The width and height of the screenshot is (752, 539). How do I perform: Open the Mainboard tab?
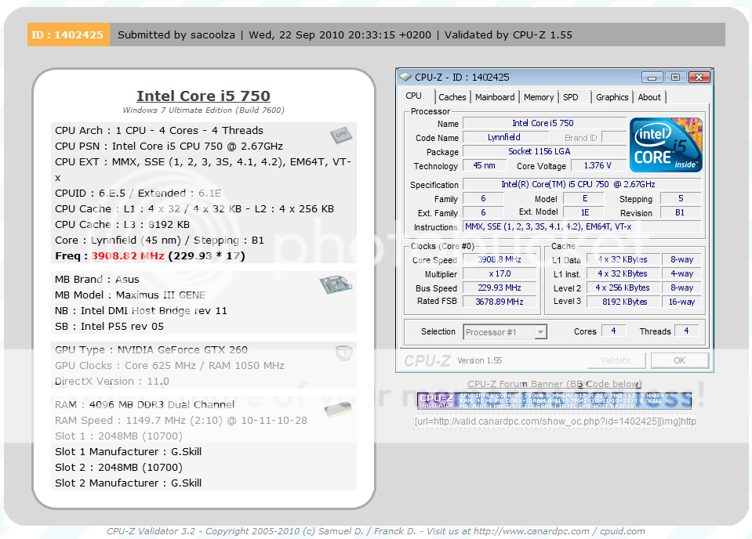tap(495, 97)
